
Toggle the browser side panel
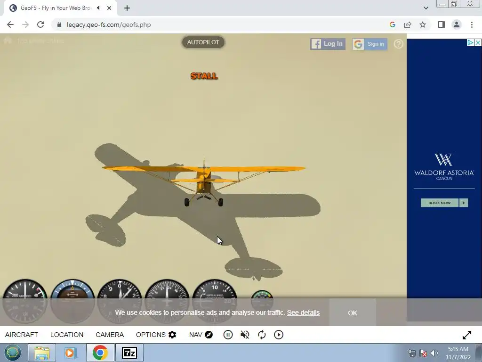[x=442, y=25]
